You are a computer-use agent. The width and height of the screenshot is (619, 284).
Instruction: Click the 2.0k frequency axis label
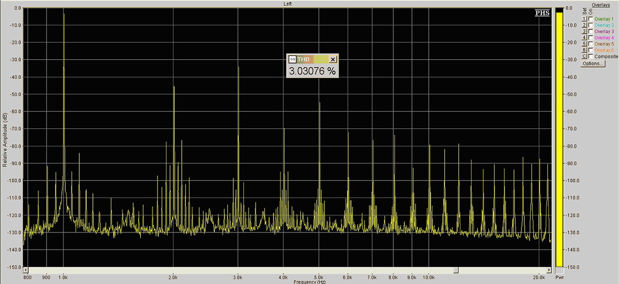173,278
